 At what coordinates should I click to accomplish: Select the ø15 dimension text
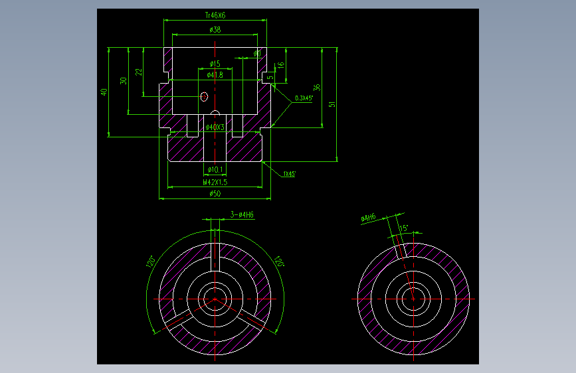[215, 64]
